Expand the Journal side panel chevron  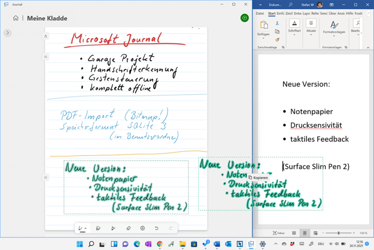click(8, 32)
